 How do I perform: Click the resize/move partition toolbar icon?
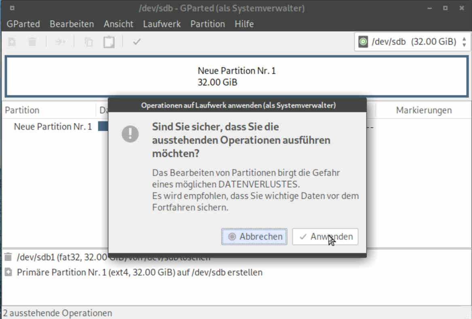61,42
